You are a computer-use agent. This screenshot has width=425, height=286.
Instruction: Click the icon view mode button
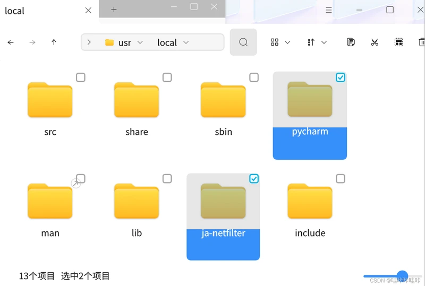click(x=275, y=42)
